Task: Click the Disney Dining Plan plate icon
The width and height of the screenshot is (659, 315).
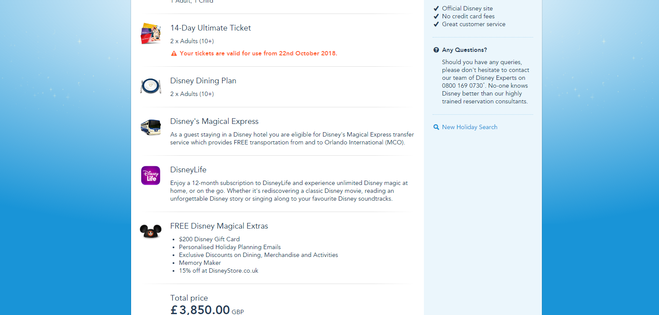Action: click(151, 86)
